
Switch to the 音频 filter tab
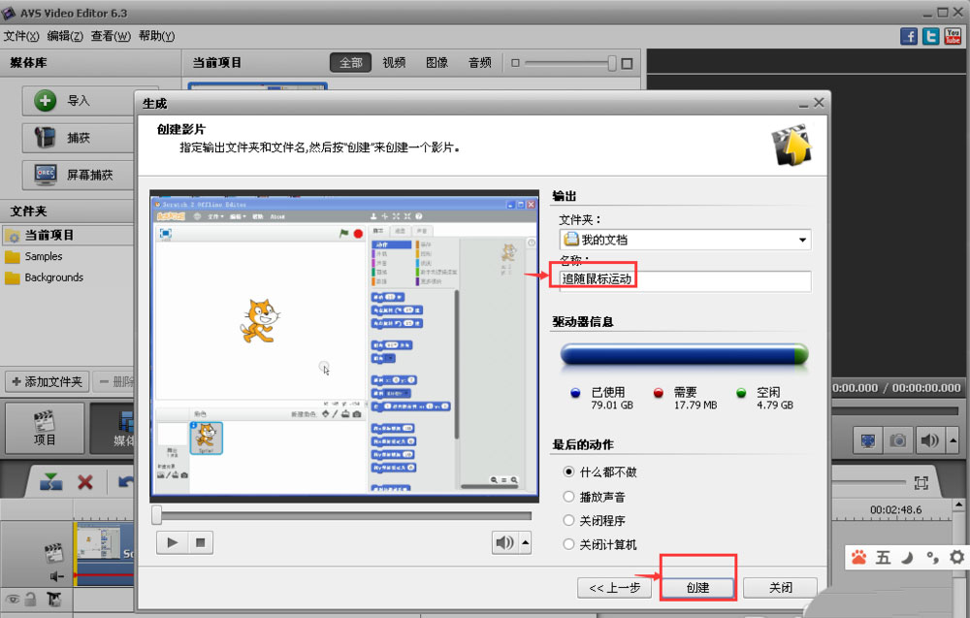(480, 62)
